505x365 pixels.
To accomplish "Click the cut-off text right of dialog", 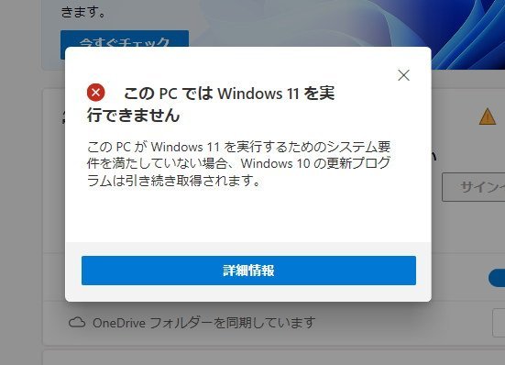I will [x=434, y=156].
